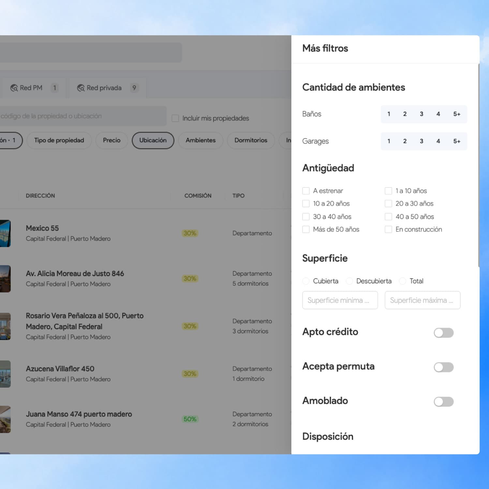The width and height of the screenshot is (489, 489).
Task: Expand the Precio filter dropdown
Action: point(111,140)
